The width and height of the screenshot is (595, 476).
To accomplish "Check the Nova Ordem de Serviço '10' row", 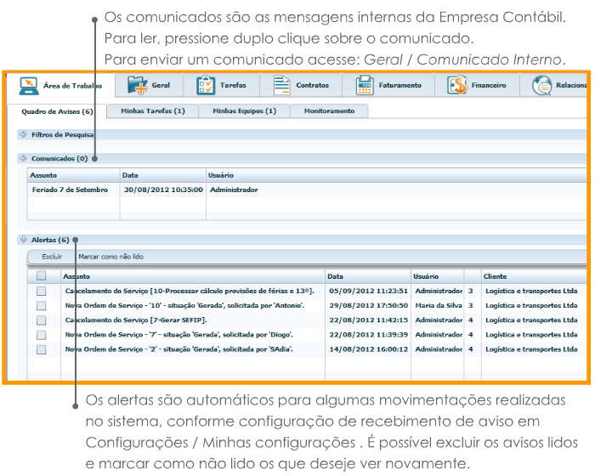I will 42,305.
